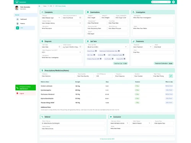Open the round profile icon in top bar
The image size is (191, 143).
(x=173, y=2)
